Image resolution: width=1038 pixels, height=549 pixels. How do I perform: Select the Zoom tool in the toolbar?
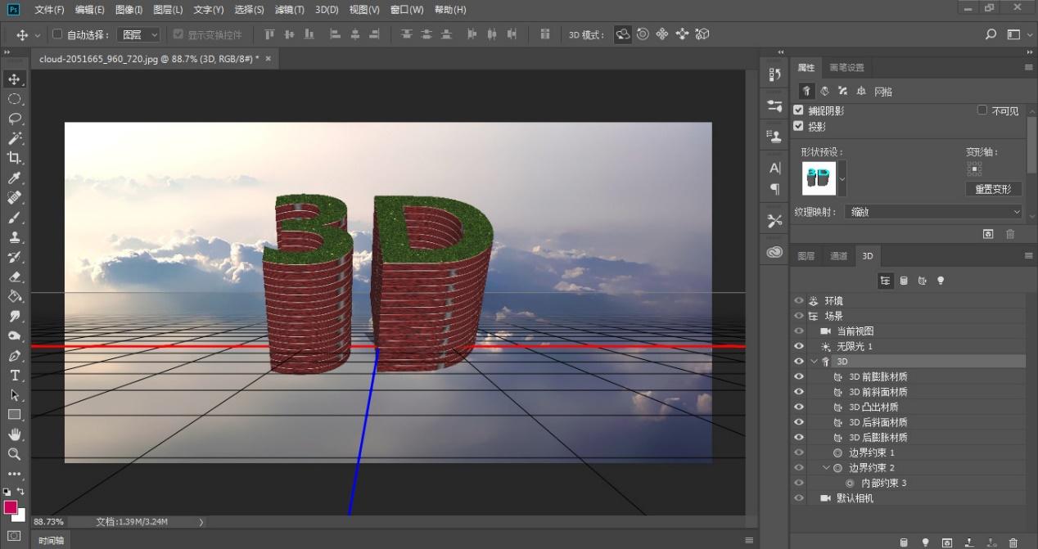pyautogui.click(x=15, y=454)
